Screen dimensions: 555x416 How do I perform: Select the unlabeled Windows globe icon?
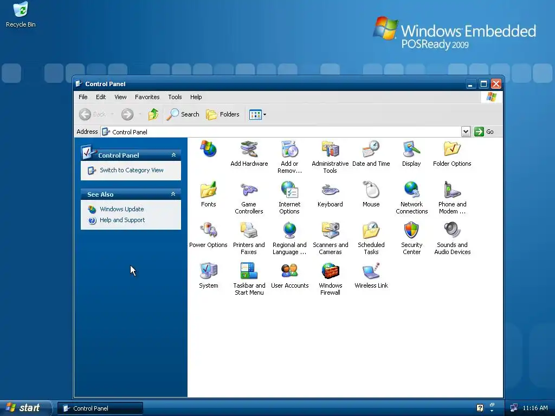(x=208, y=149)
